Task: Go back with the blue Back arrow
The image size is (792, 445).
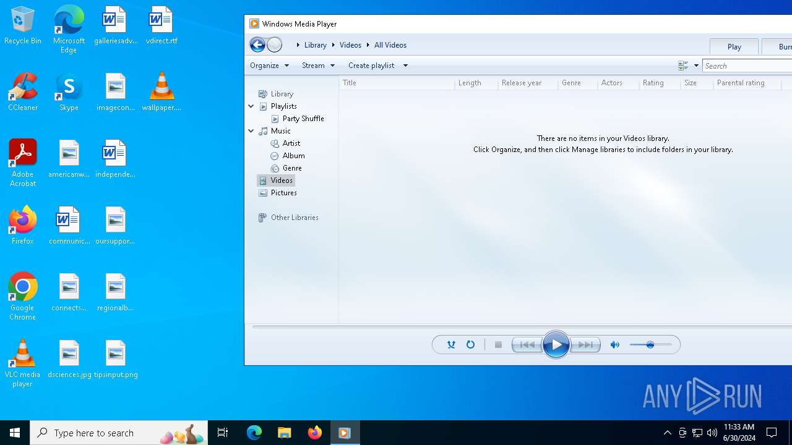Action: (257, 44)
